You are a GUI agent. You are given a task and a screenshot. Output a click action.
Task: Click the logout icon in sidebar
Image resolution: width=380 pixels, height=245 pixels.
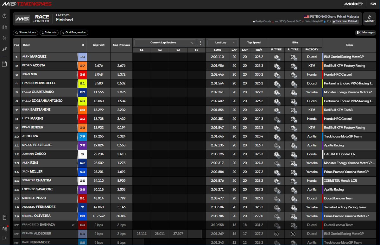pyautogui.click(x=4, y=238)
